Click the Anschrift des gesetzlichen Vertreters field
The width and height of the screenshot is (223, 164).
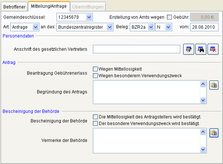[136, 49]
